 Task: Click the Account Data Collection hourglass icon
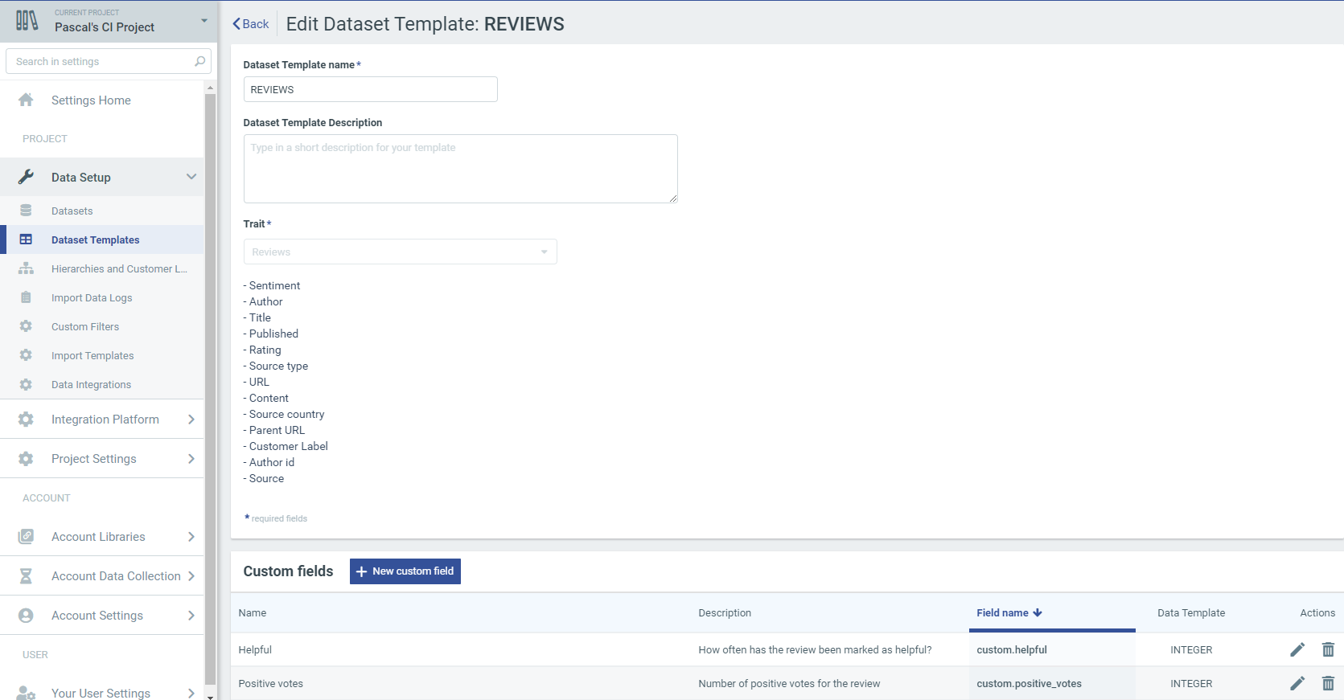click(x=26, y=575)
